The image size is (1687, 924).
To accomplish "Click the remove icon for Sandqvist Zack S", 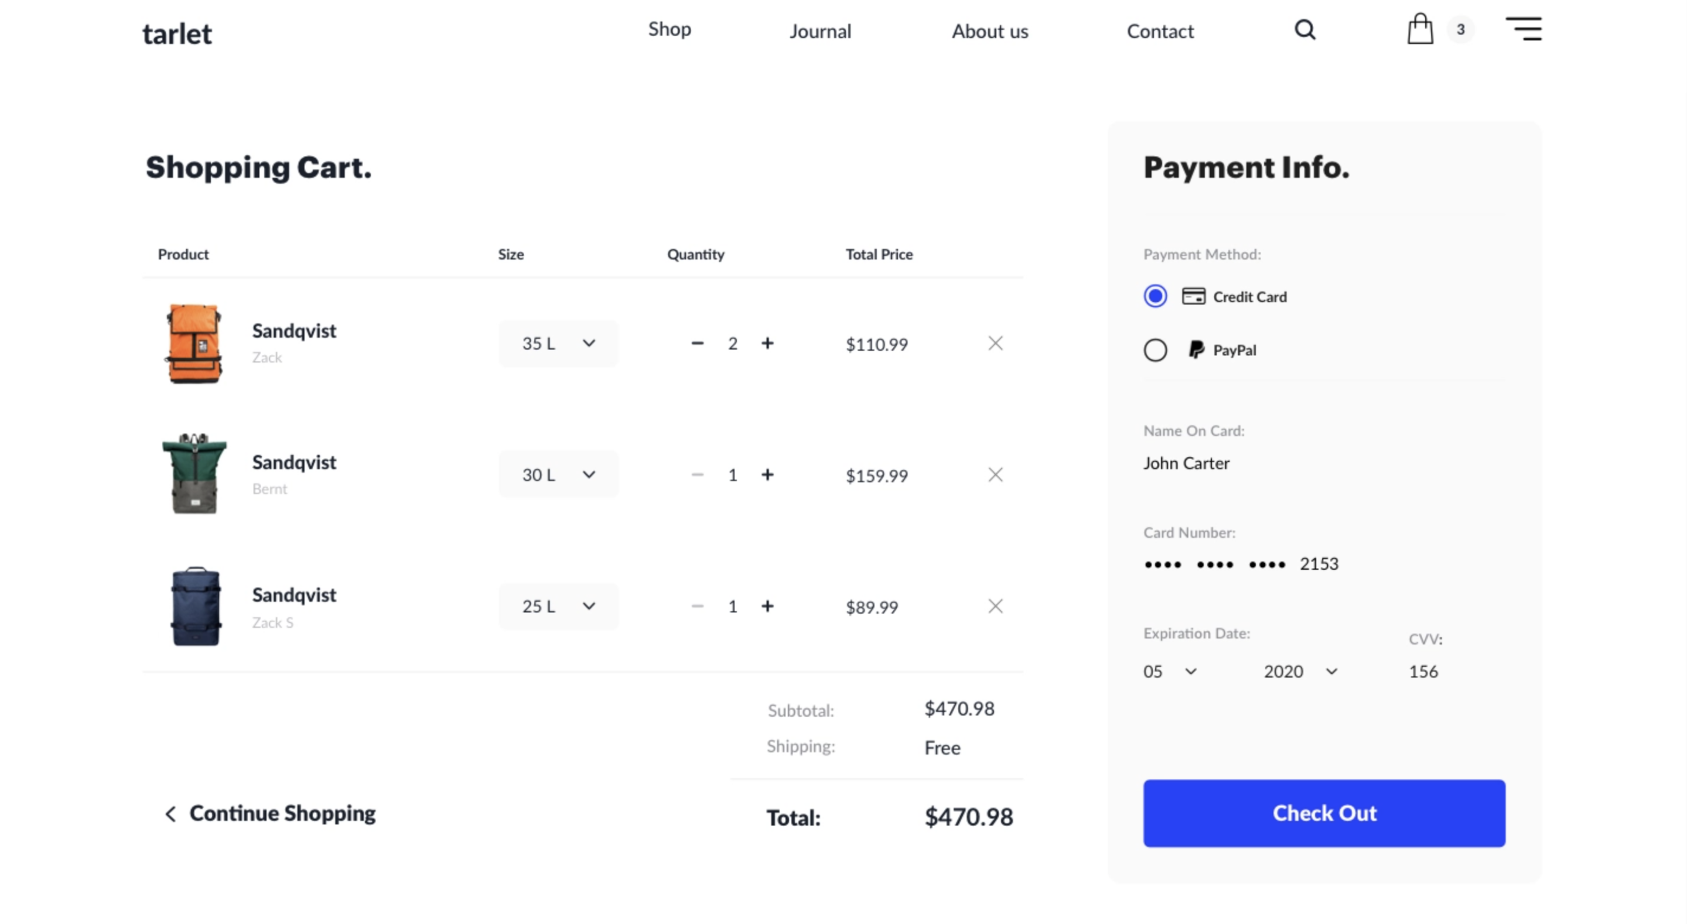I will [x=994, y=607].
